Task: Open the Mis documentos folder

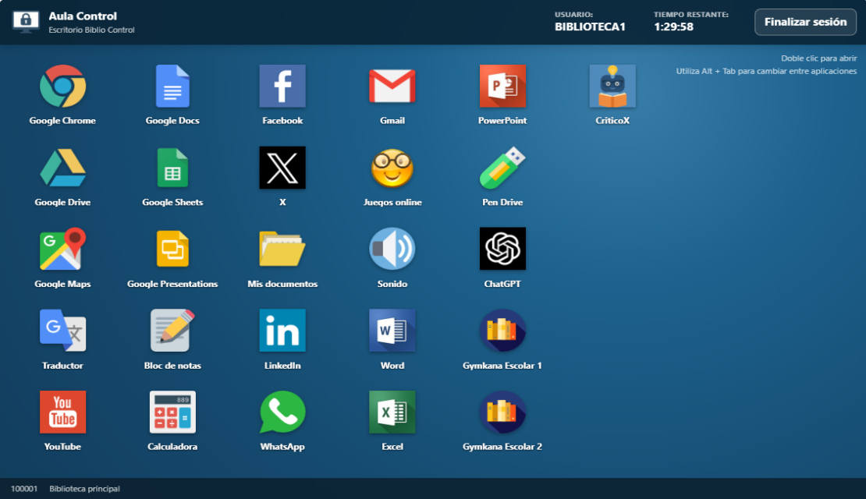Action: [282, 249]
